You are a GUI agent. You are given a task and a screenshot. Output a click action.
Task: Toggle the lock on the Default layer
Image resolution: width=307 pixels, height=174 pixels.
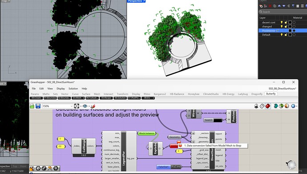pyautogui.click(x=286, y=35)
